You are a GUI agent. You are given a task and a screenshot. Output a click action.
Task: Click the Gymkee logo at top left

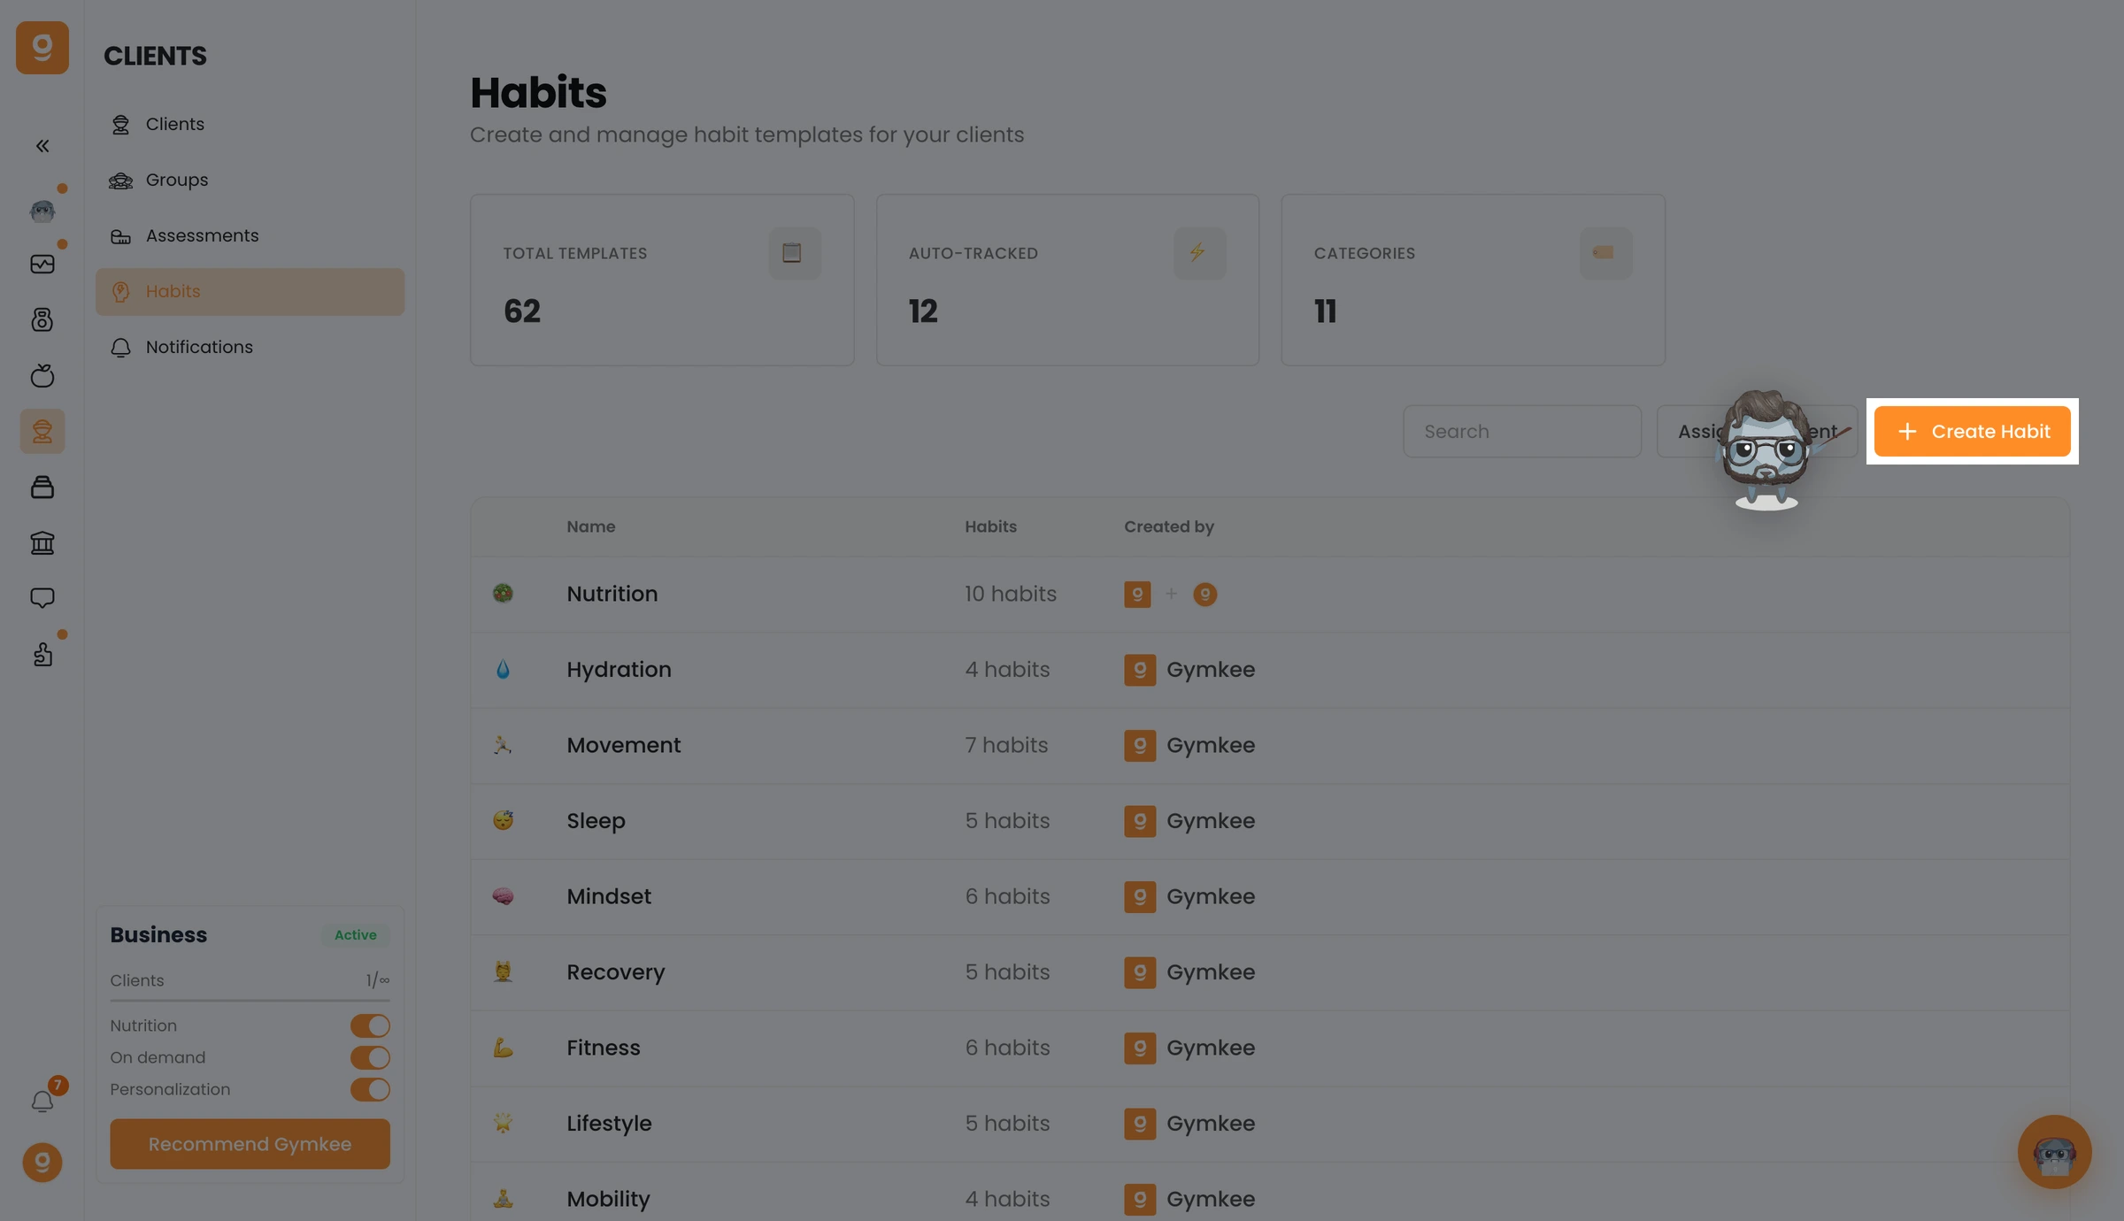pyautogui.click(x=42, y=48)
